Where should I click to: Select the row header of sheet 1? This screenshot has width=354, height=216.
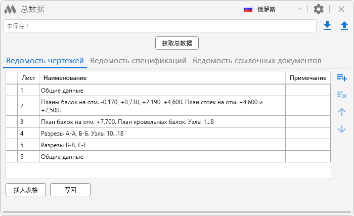click(x=12, y=90)
